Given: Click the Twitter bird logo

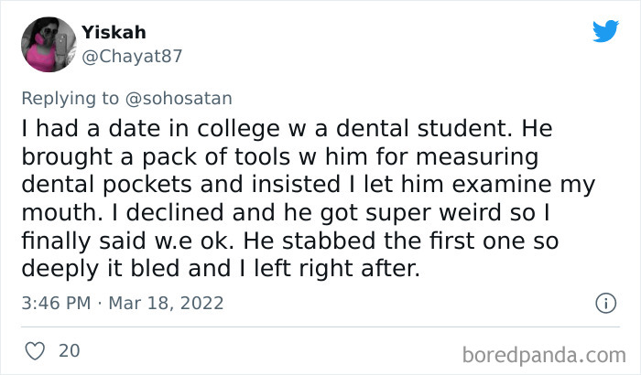Looking at the screenshot, I should coord(604,31).
